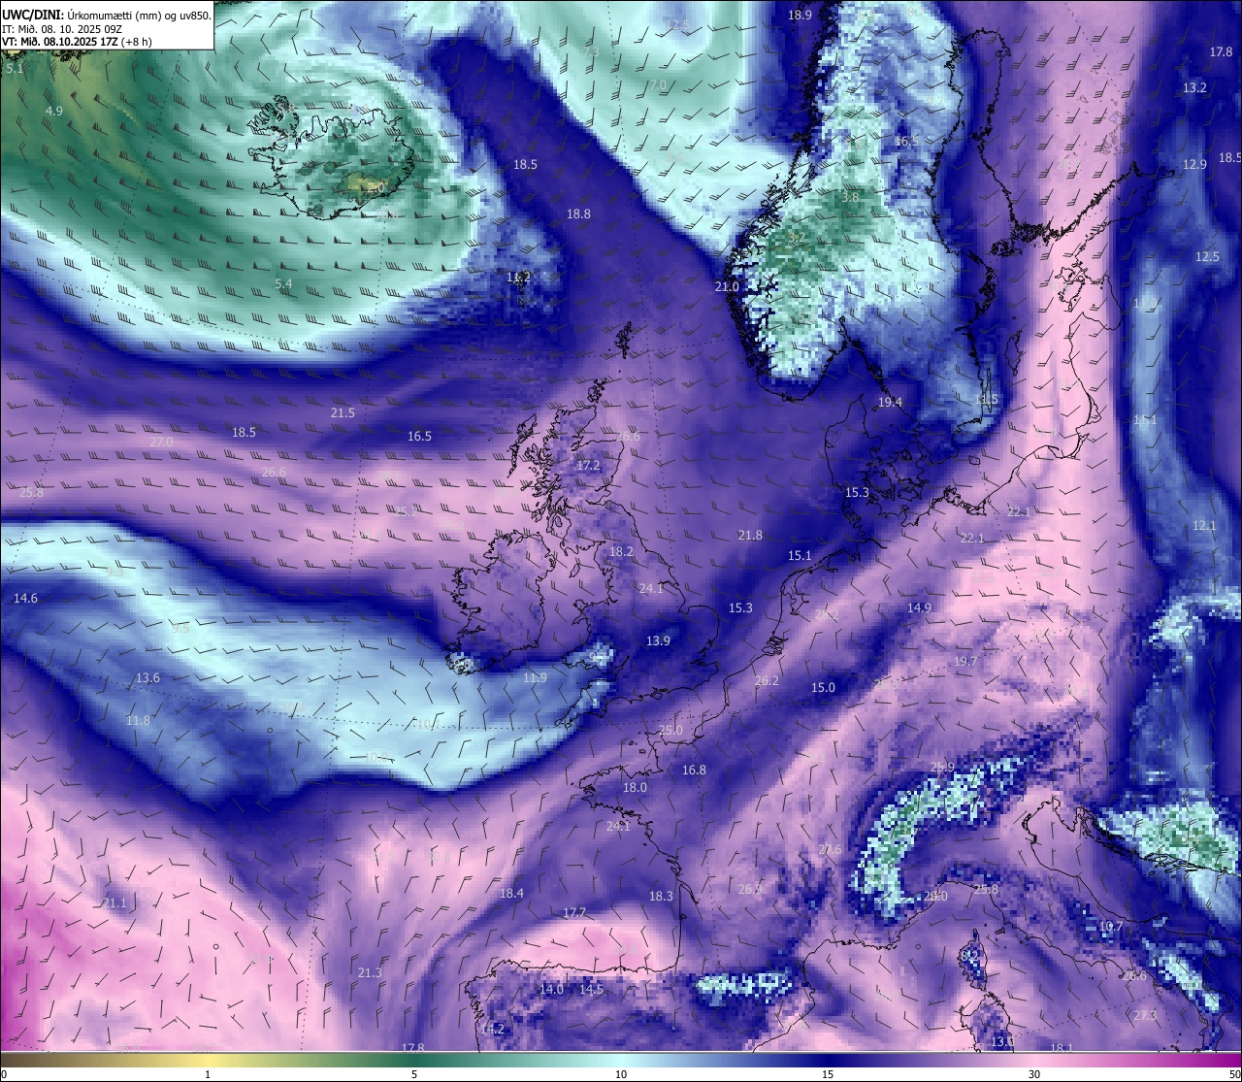Select the '13.0' value label

coord(1001,1042)
